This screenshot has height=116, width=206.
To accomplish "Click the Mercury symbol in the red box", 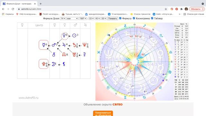I will coord(44,45).
